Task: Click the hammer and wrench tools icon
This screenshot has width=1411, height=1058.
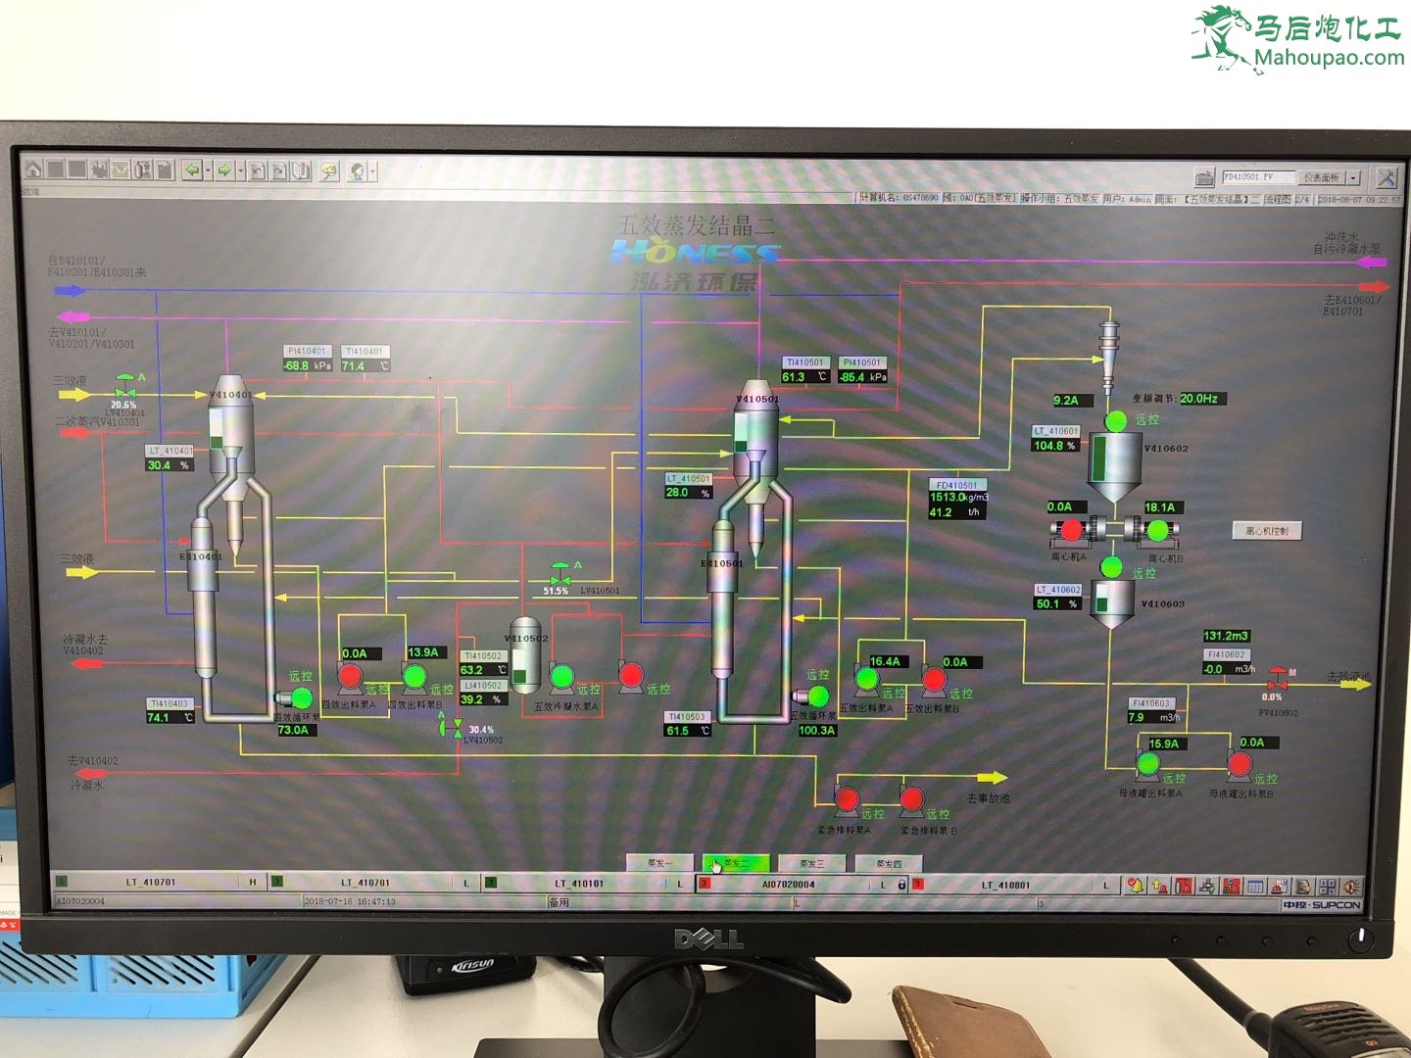Action: click(1387, 177)
